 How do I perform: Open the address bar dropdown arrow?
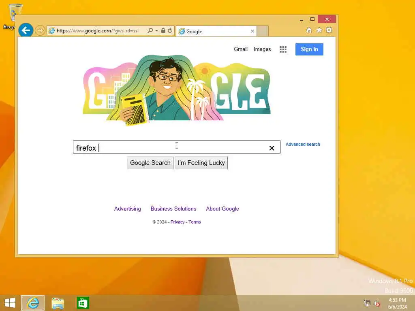coord(157,31)
